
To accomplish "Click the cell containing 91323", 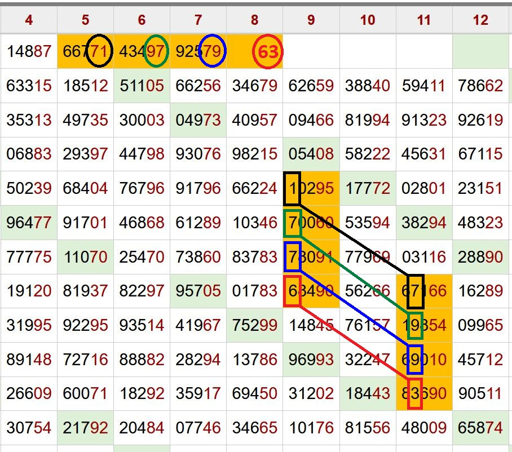I will coord(424,120).
